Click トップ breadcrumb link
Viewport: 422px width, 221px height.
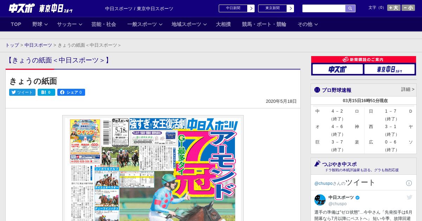tap(12, 45)
